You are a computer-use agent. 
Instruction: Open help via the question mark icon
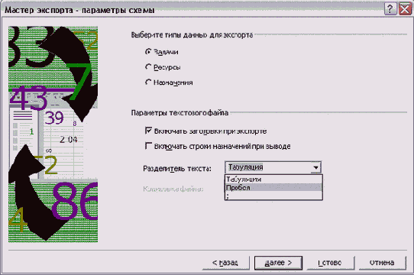[390, 8]
